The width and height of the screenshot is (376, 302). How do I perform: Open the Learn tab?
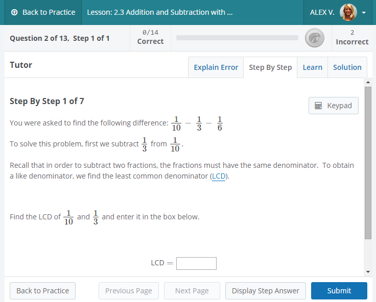(x=312, y=67)
